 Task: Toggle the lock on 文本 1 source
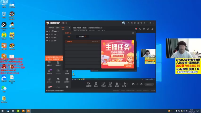49,34
